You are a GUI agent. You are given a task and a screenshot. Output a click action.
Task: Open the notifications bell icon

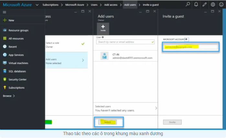click(196, 4)
